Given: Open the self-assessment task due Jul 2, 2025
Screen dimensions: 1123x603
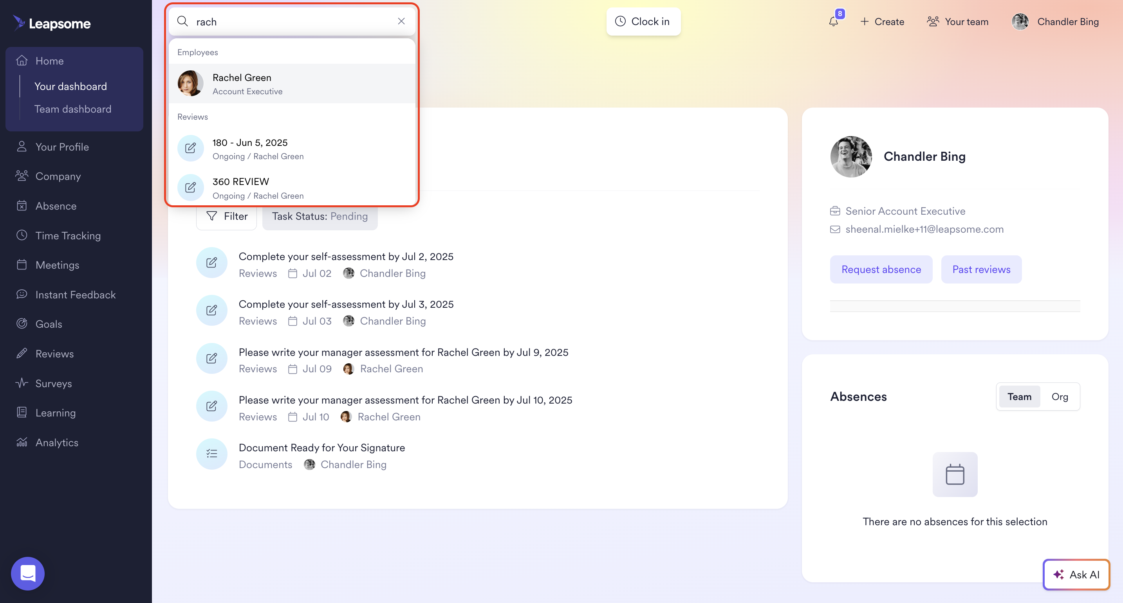Looking at the screenshot, I should [346, 257].
